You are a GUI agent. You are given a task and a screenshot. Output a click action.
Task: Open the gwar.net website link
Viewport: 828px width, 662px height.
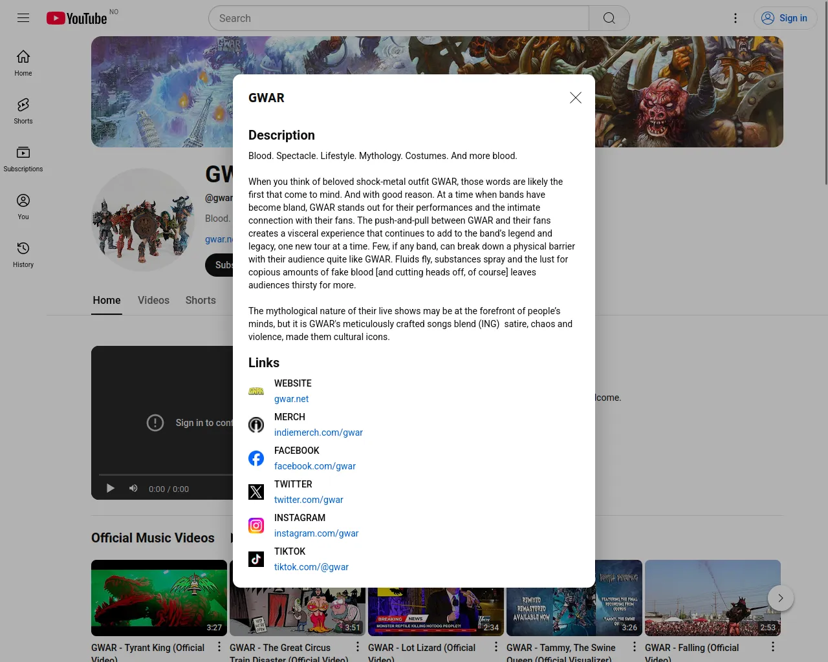click(x=291, y=399)
